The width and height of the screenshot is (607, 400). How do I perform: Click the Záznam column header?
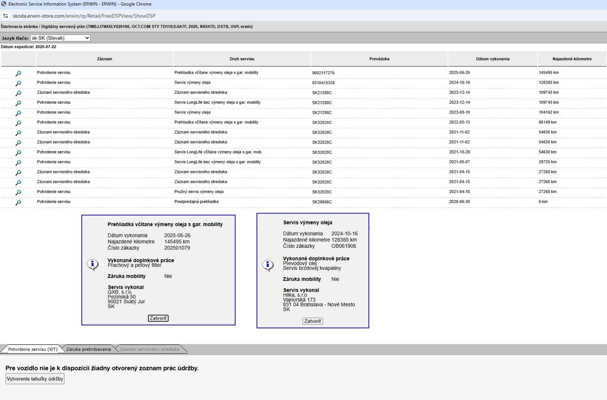[x=104, y=59]
